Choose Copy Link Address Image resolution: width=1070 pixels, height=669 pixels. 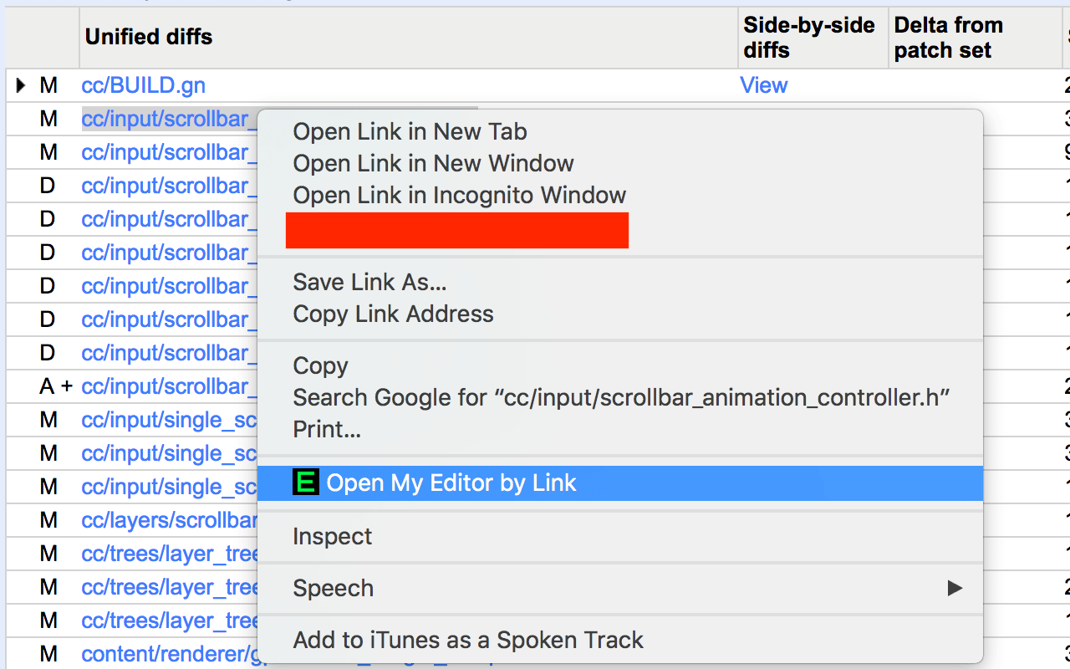[393, 314]
